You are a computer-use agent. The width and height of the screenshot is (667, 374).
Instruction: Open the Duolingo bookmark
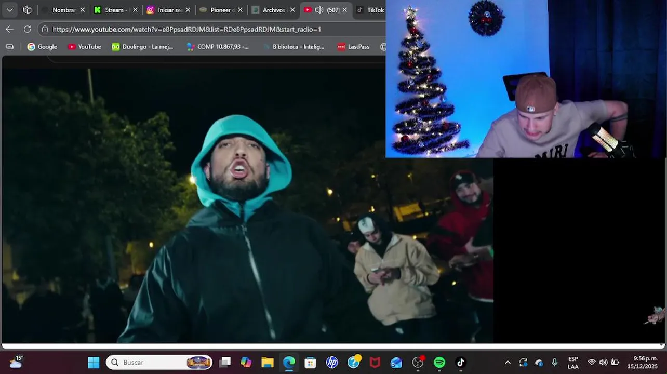tap(142, 47)
